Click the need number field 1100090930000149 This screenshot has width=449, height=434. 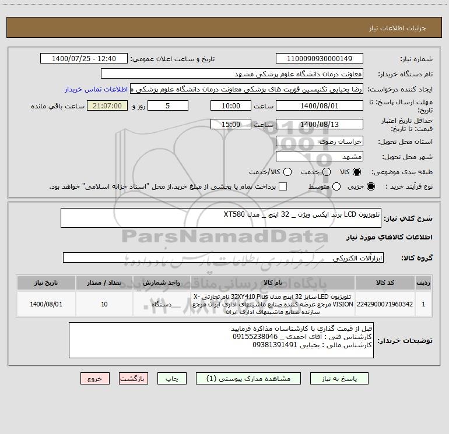click(320, 59)
